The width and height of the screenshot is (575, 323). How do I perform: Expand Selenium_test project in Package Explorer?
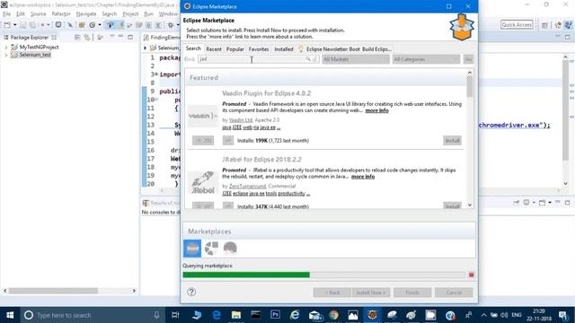click(x=6, y=55)
